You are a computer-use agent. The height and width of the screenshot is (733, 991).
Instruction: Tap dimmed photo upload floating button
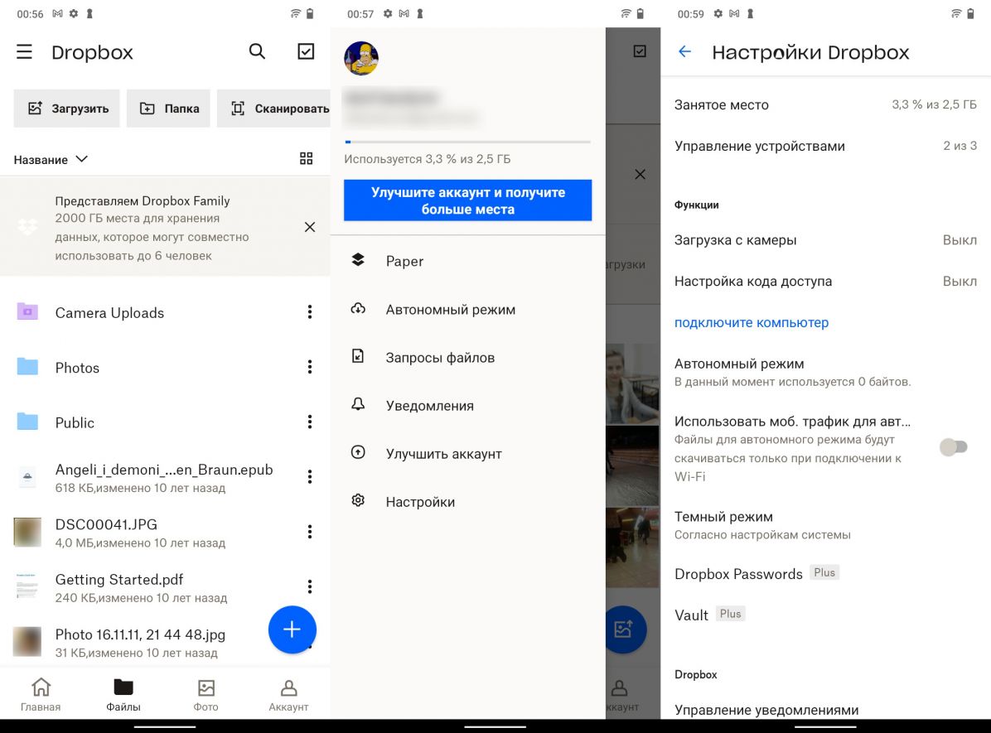626,629
